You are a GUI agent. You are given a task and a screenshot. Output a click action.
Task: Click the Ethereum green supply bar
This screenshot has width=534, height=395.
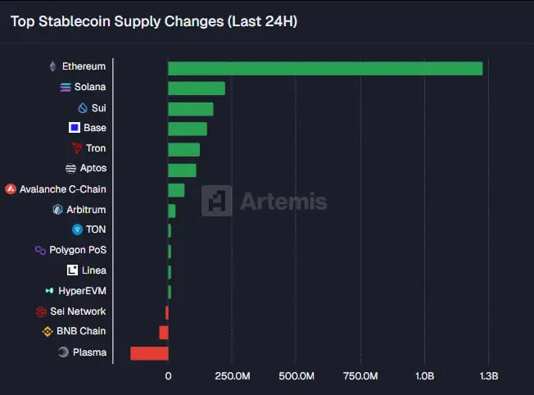(325, 68)
